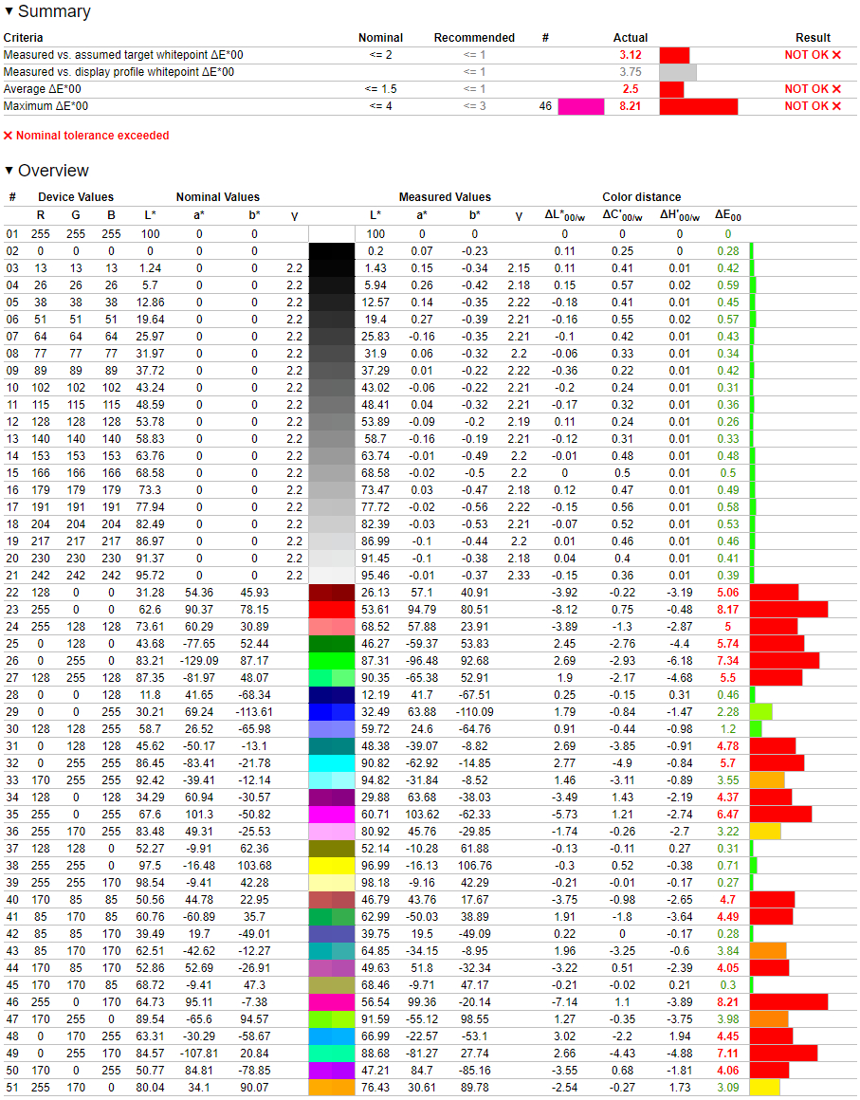Image resolution: width=860 pixels, height=1100 pixels.
Task: Click the violet swatch of patch 50
Action: click(x=332, y=1071)
